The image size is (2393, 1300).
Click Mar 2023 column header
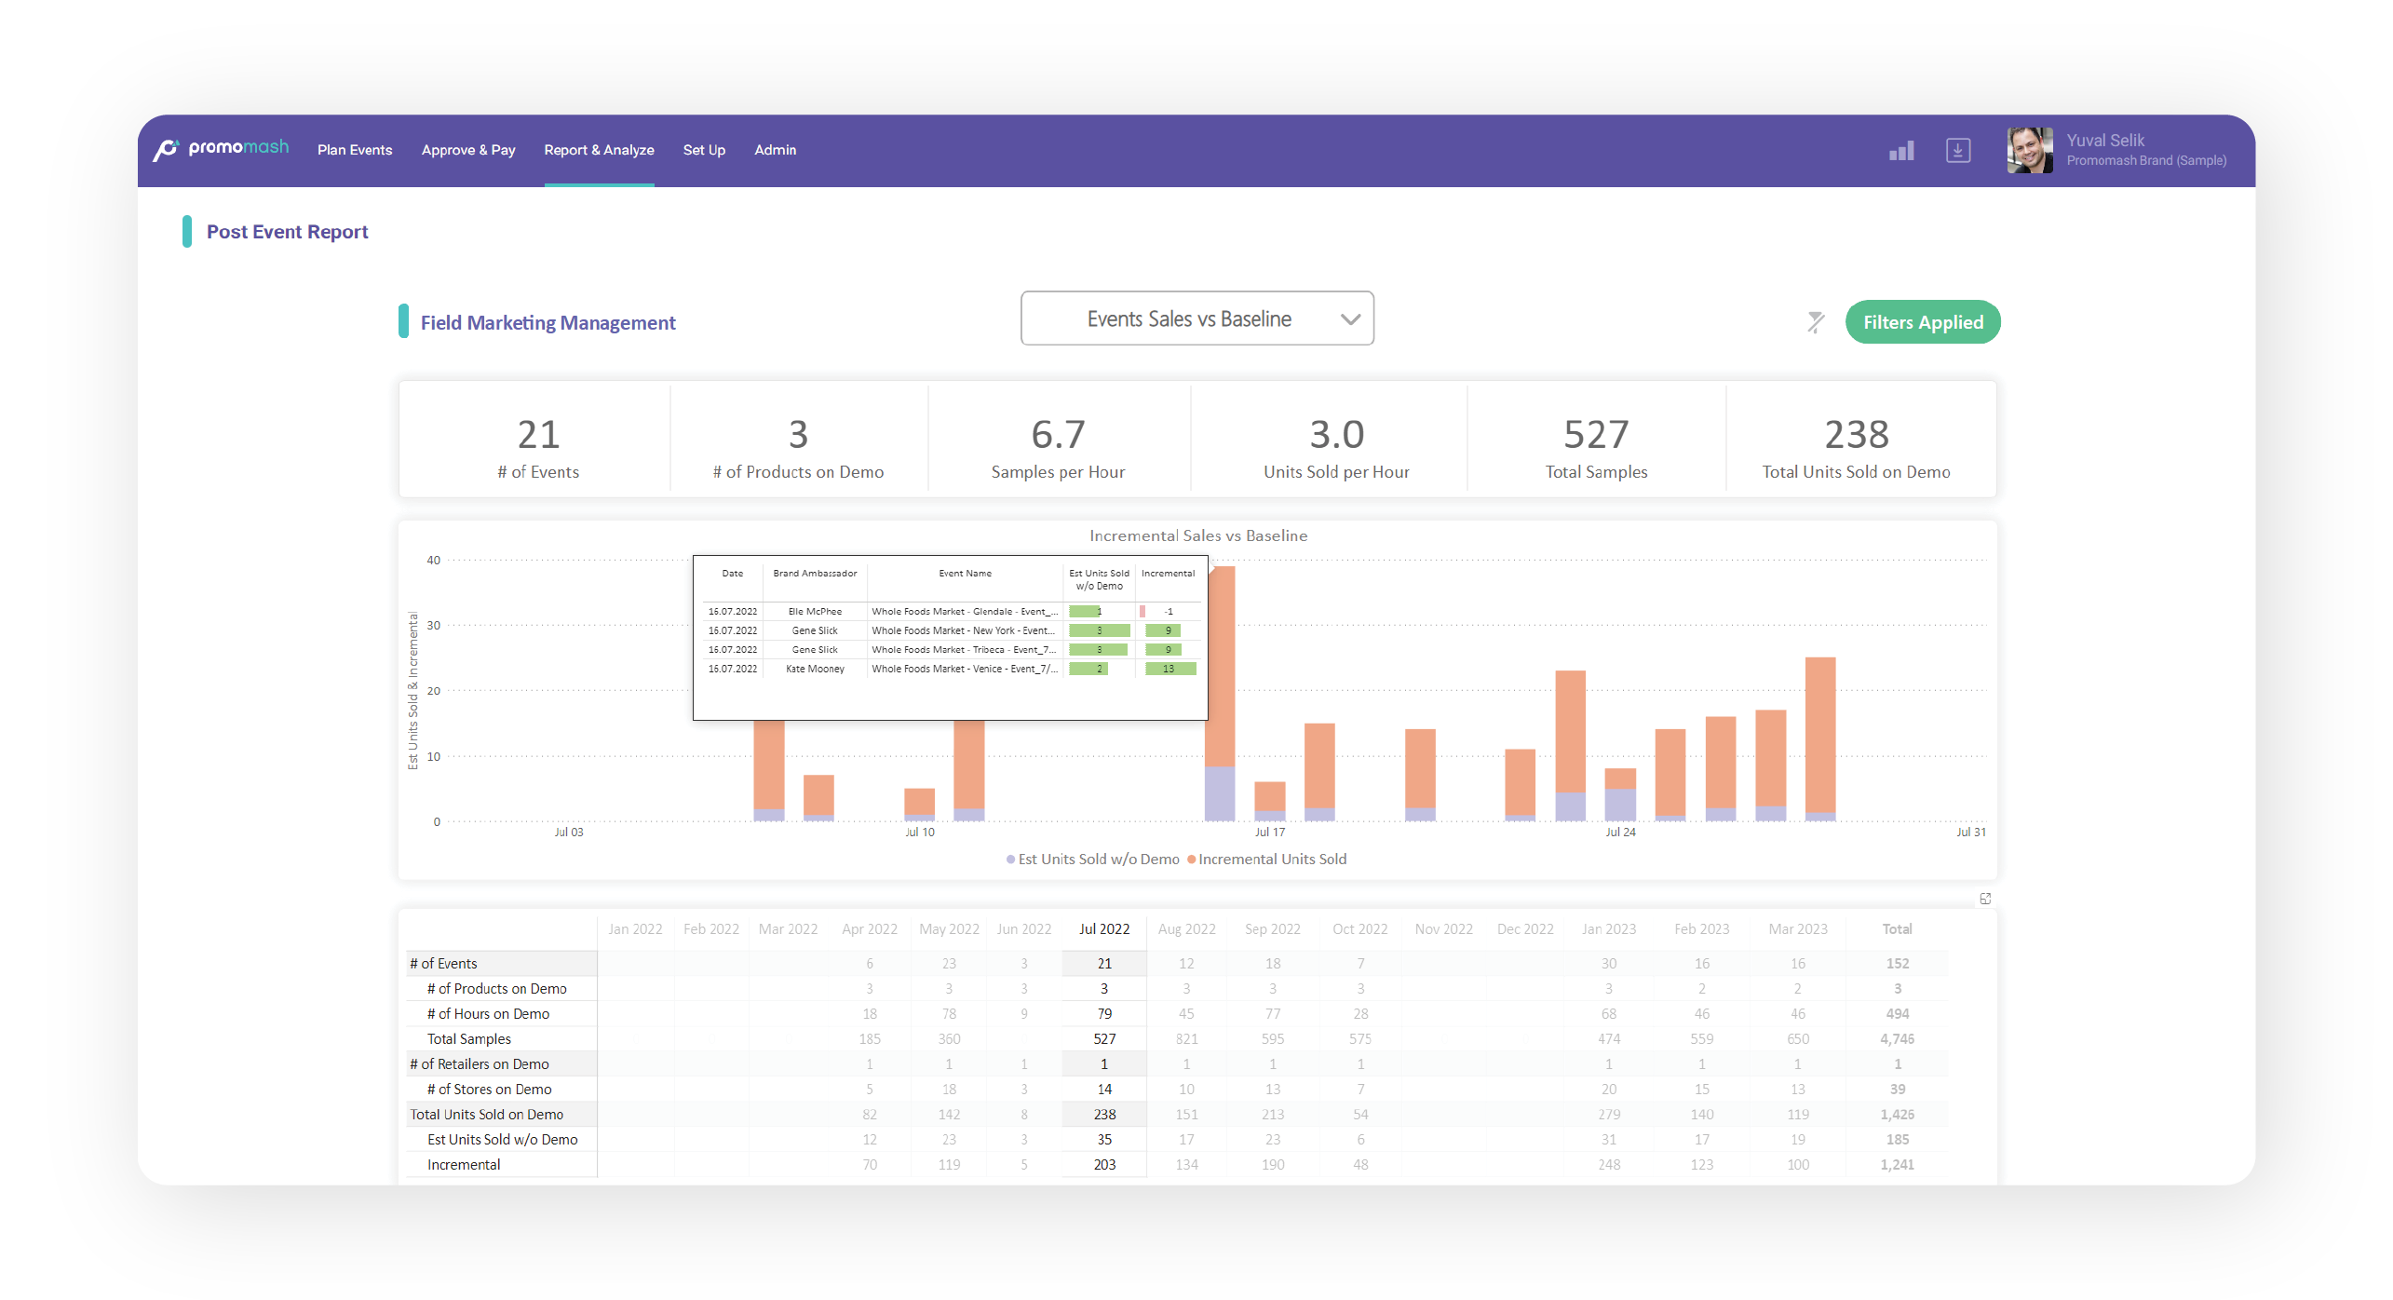[1798, 929]
